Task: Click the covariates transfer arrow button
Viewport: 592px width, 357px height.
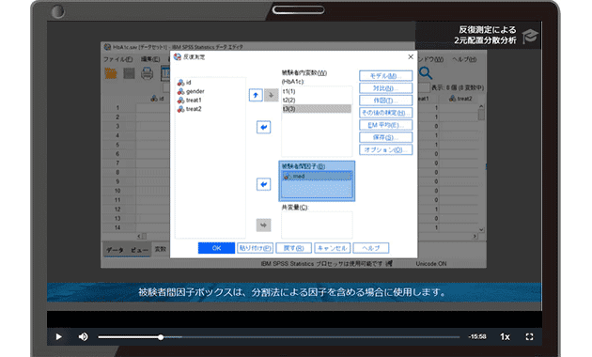Action: (x=263, y=225)
